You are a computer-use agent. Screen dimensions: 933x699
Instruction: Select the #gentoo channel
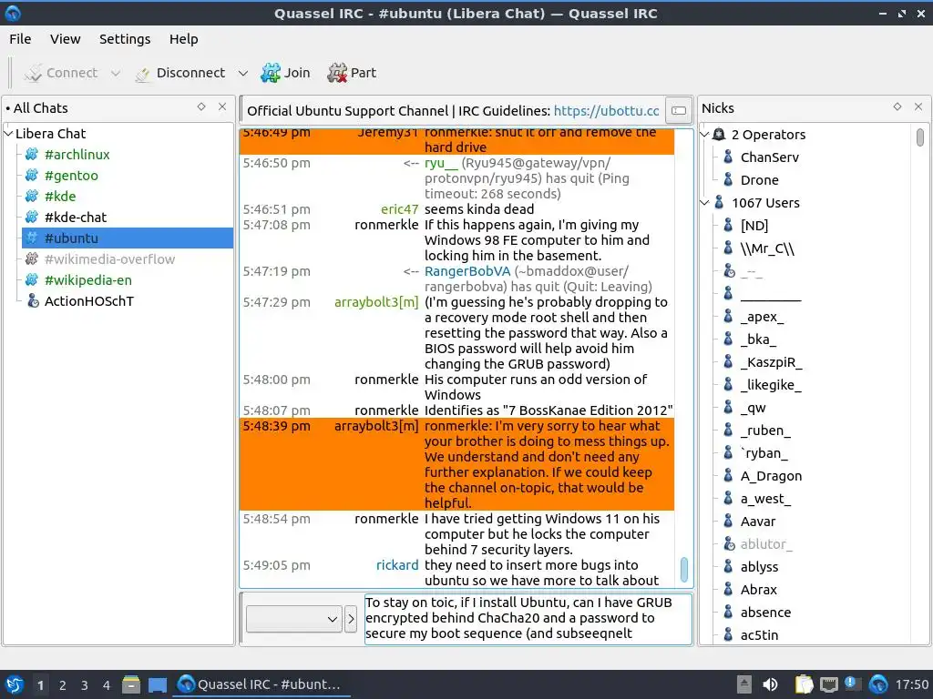click(x=71, y=176)
